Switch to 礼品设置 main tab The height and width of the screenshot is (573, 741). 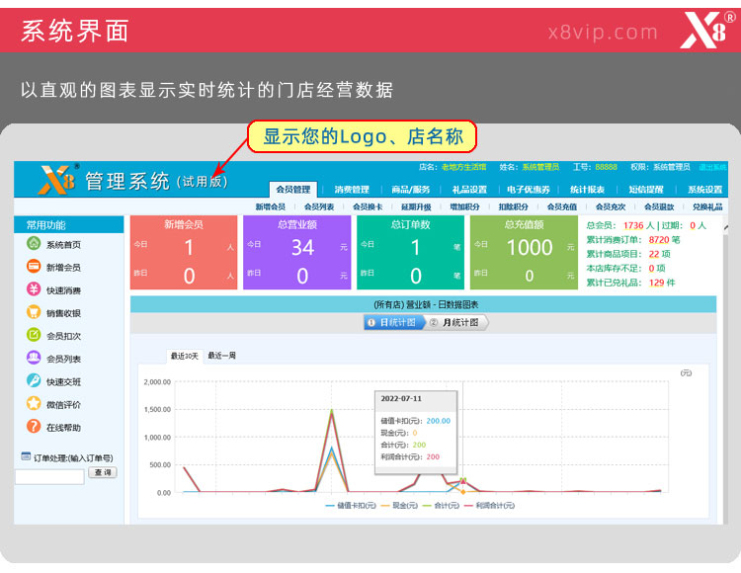[x=469, y=190]
